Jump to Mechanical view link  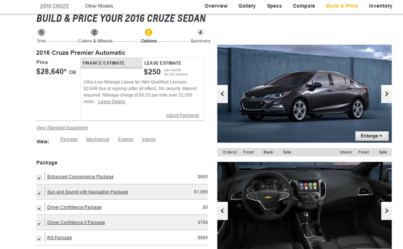coord(98,139)
